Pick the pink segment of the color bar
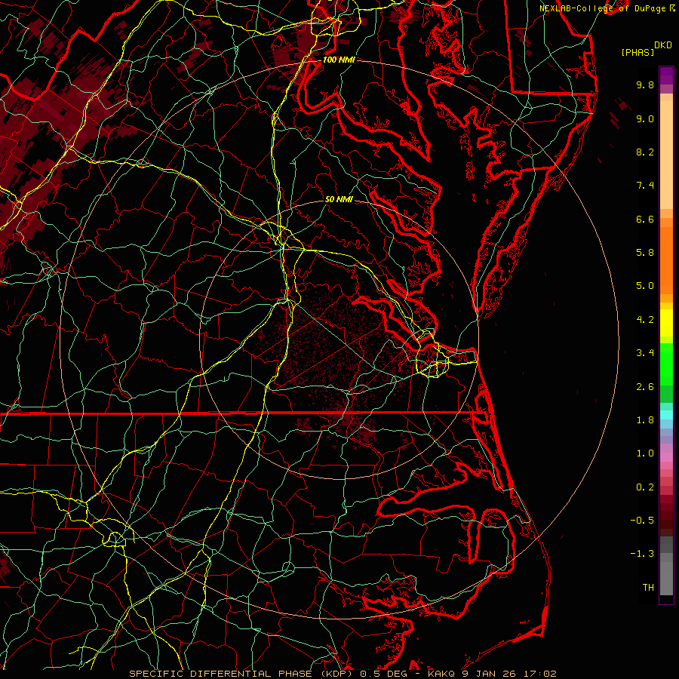The height and width of the screenshot is (679, 679). pyautogui.click(x=666, y=457)
